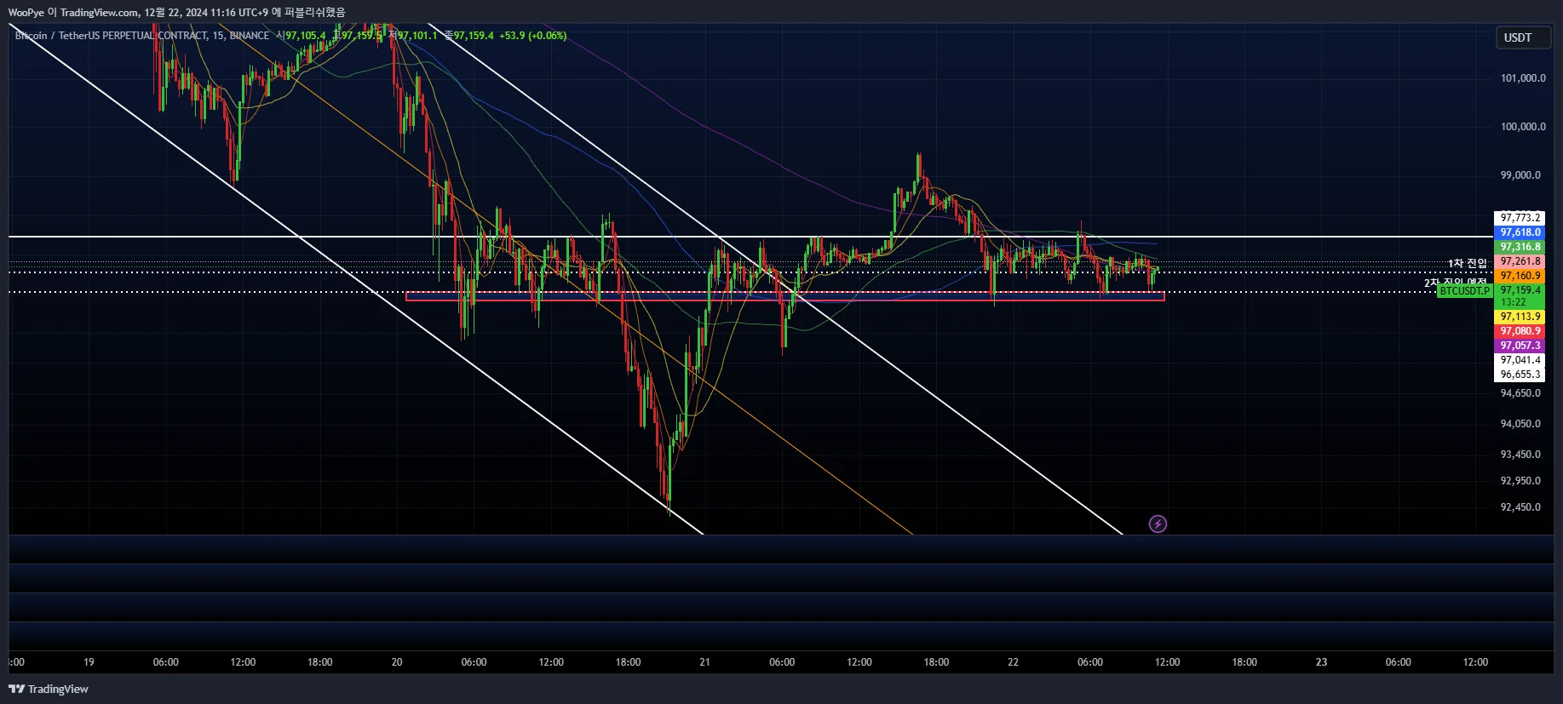Click the 101,000.0 price axis tick
Screen dimensions: 1563x704
(x=1523, y=78)
